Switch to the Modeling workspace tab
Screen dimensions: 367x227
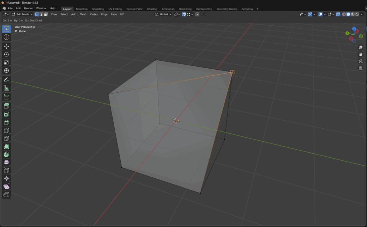click(x=82, y=9)
